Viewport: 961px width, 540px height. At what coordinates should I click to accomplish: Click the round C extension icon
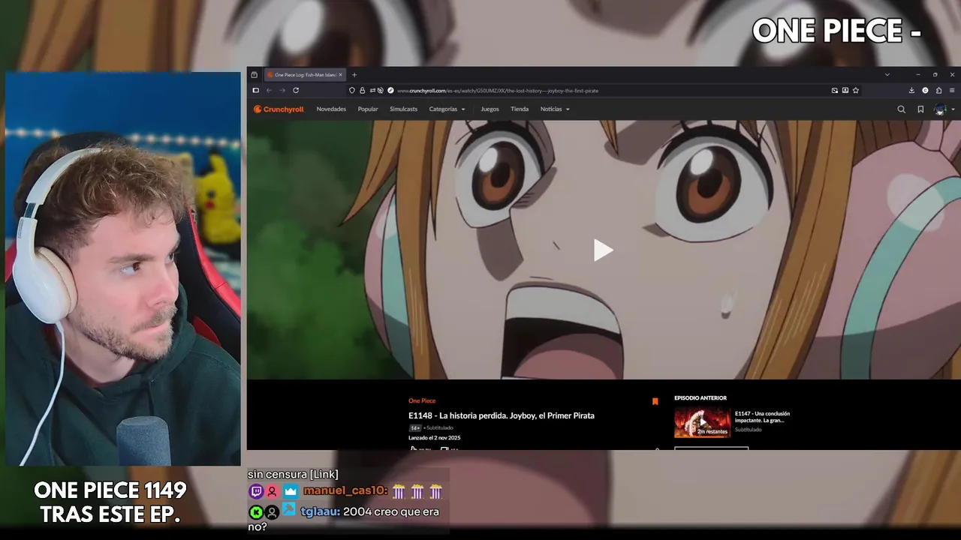[925, 91]
